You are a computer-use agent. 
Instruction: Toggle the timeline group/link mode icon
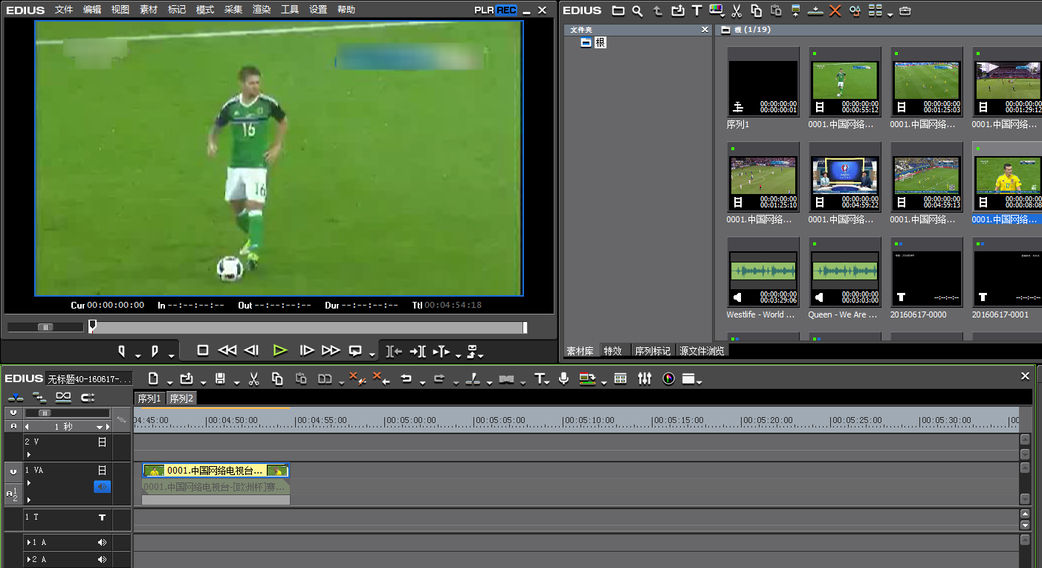63,398
